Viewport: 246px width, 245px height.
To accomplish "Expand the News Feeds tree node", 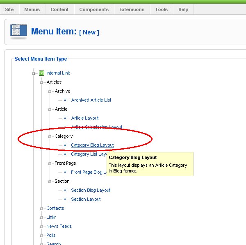I will (41, 227).
